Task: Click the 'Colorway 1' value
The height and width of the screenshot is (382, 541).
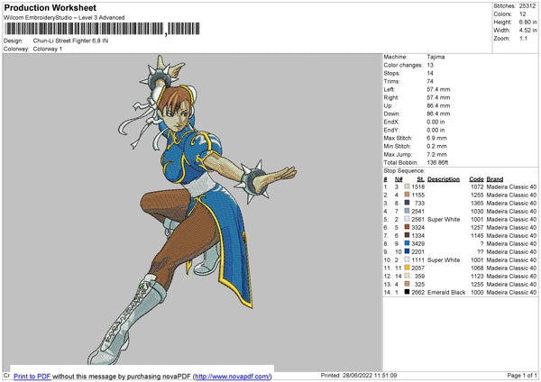Action: coord(48,49)
